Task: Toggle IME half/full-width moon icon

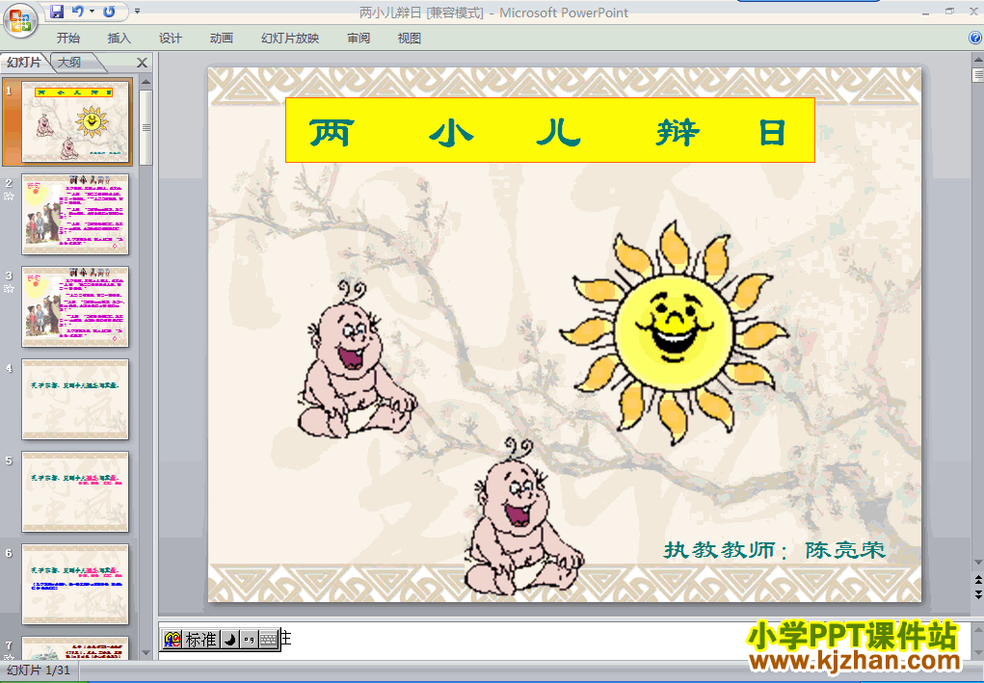Action: click(x=230, y=640)
